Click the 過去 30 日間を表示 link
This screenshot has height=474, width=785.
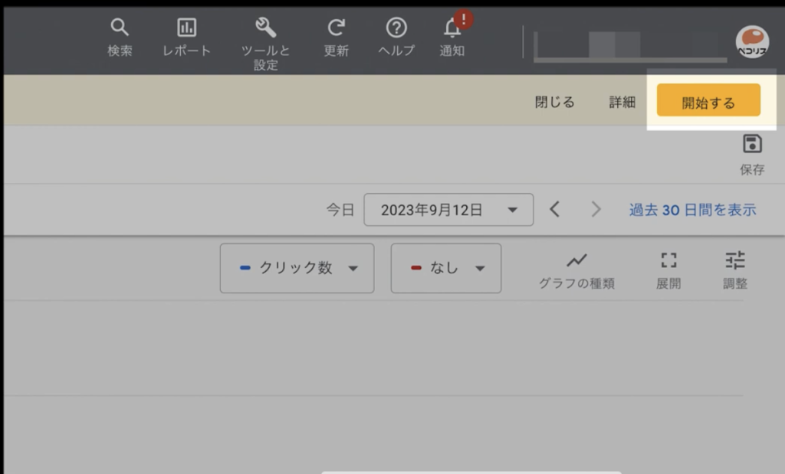click(692, 210)
